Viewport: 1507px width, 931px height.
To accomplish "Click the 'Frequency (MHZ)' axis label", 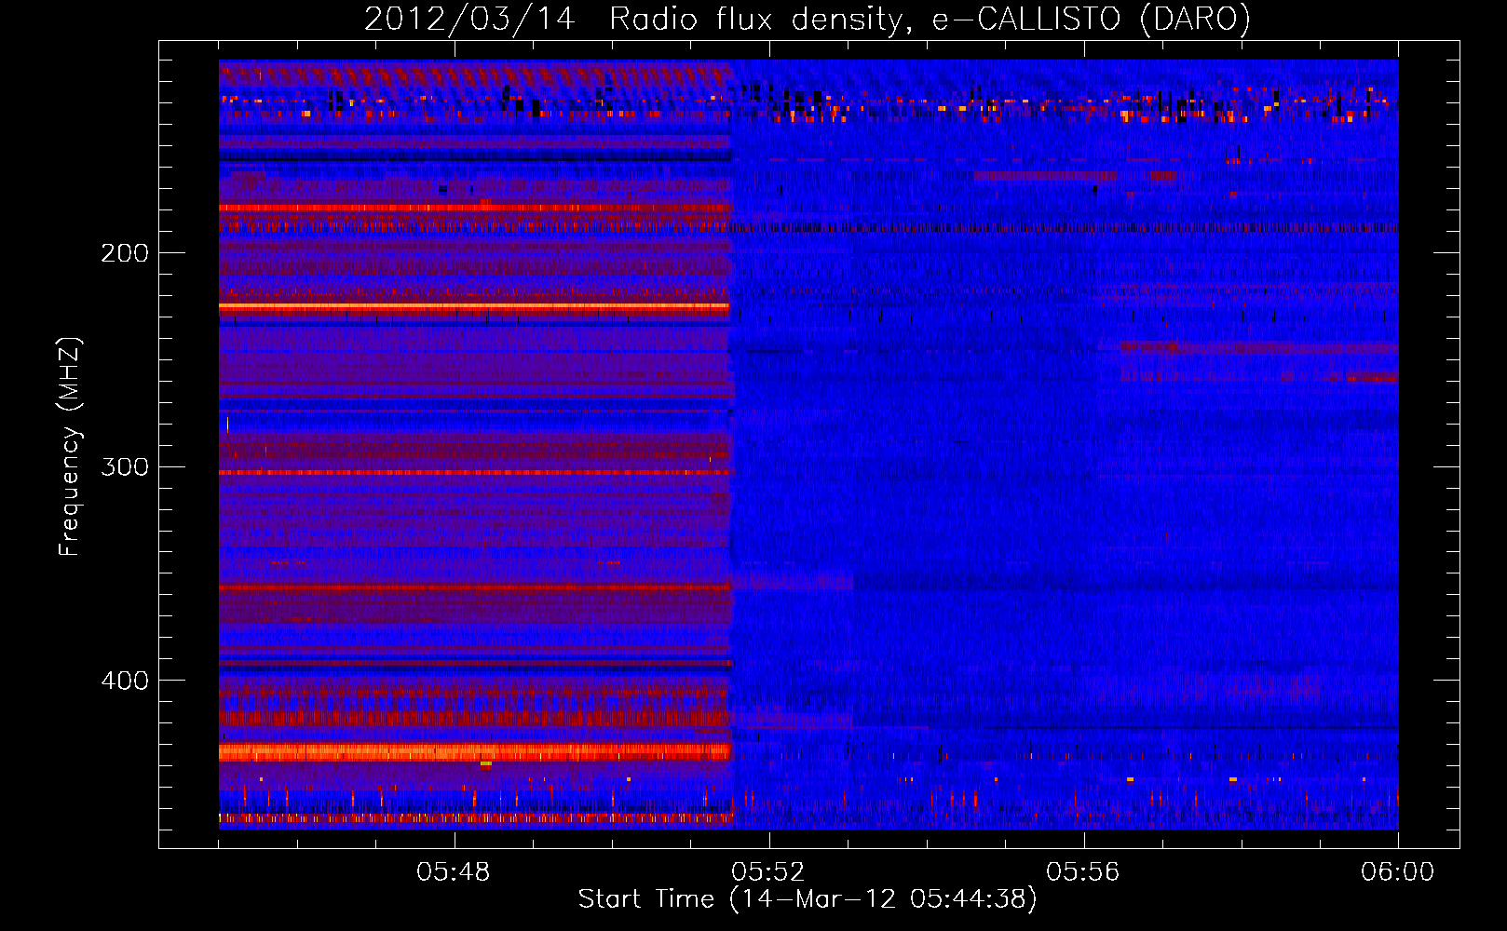I will 70,447.
